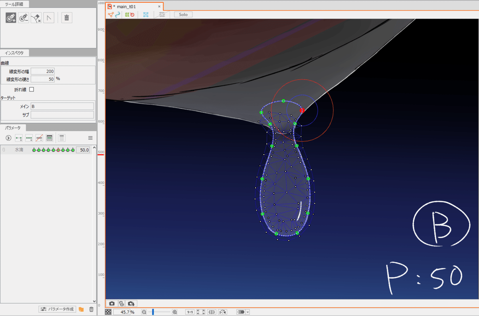Click the red selected control point on path
479x316 pixels.
[x=302, y=110]
